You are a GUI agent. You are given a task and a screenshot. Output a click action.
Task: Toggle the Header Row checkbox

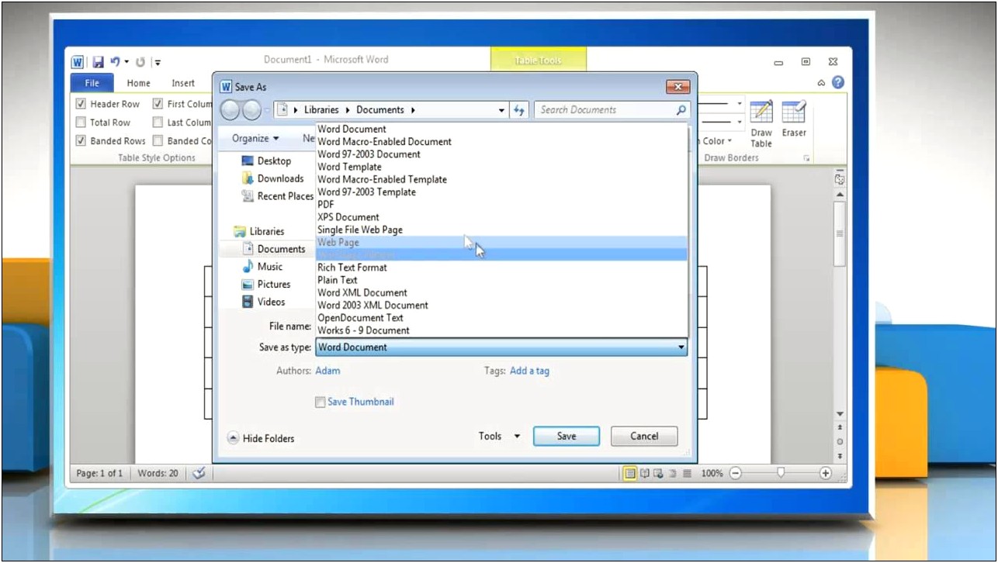point(81,104)
